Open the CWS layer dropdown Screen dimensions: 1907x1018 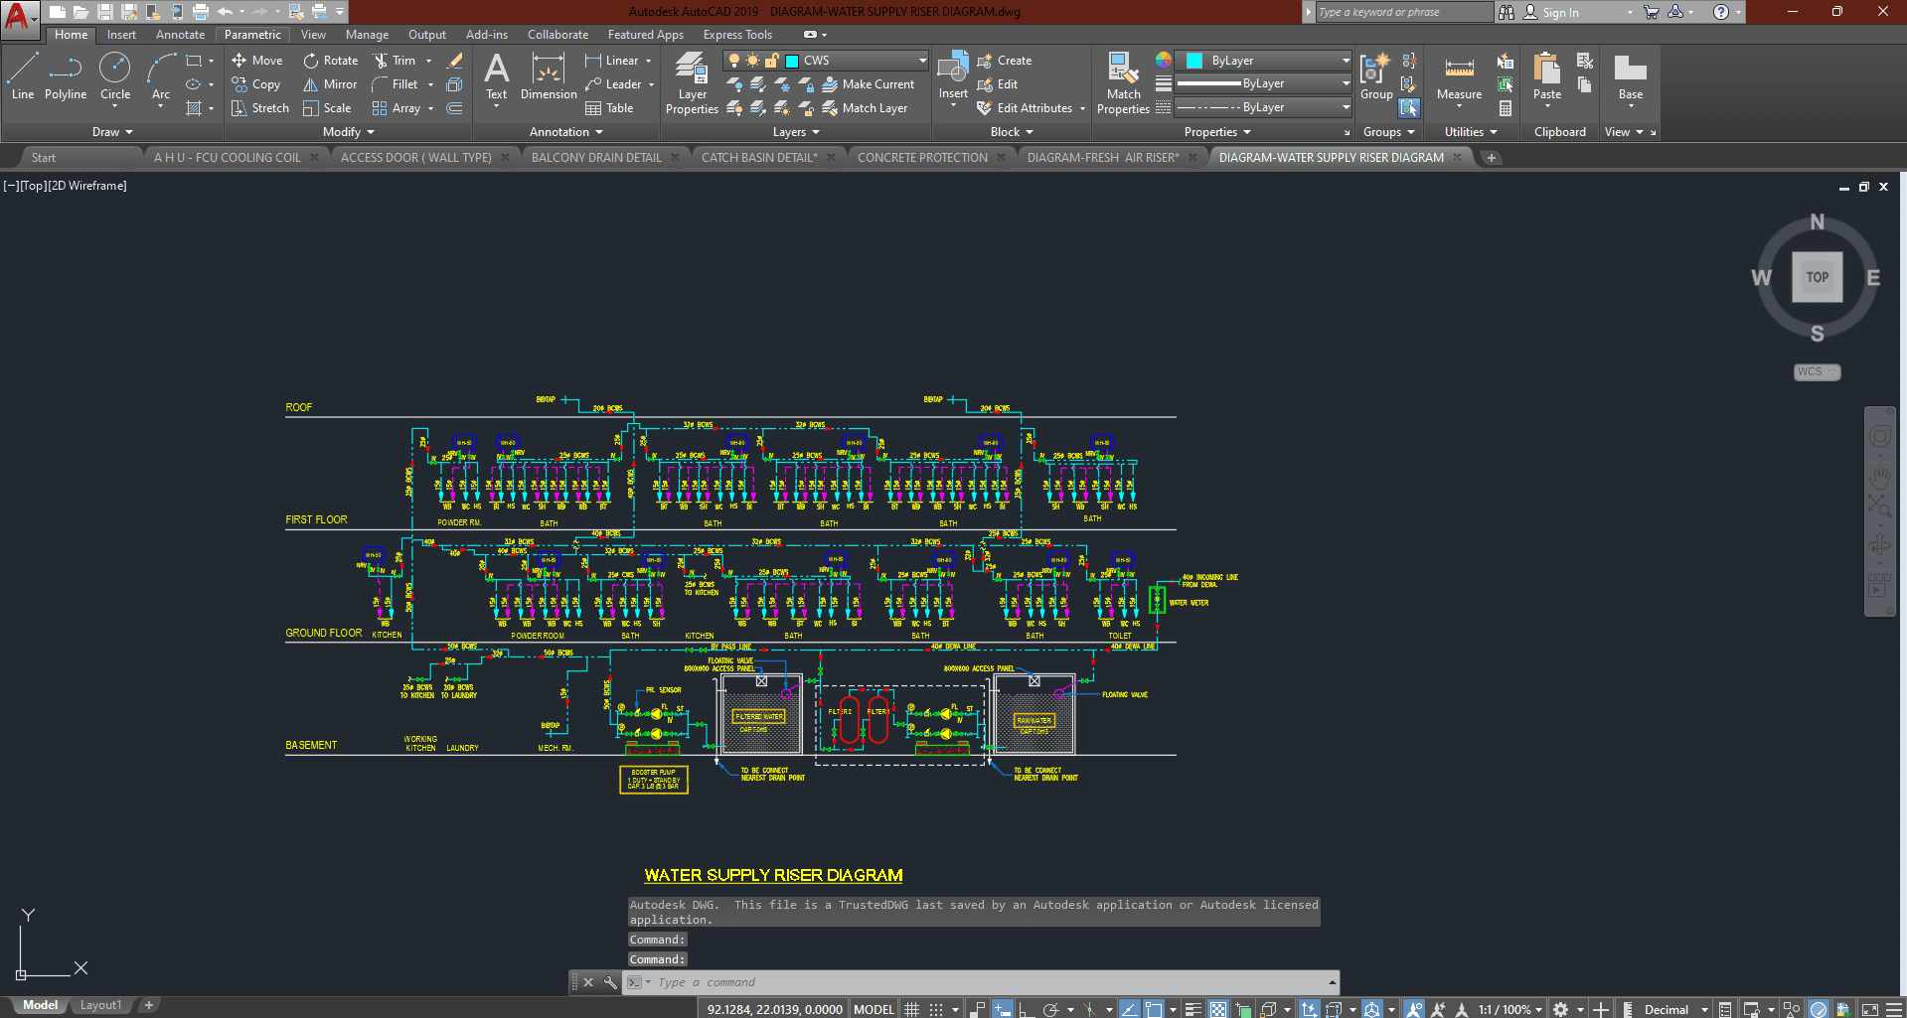(922, 61)
